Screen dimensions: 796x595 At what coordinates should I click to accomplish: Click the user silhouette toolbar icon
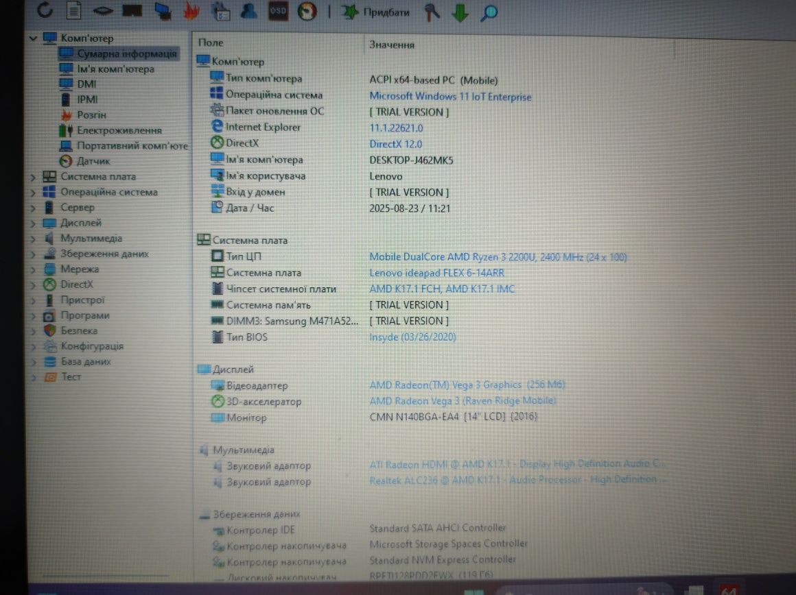coord(248,11)
